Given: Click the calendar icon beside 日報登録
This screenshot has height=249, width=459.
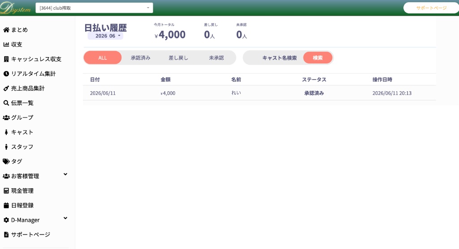Looking at the screenshot, I should pos(6,205).
